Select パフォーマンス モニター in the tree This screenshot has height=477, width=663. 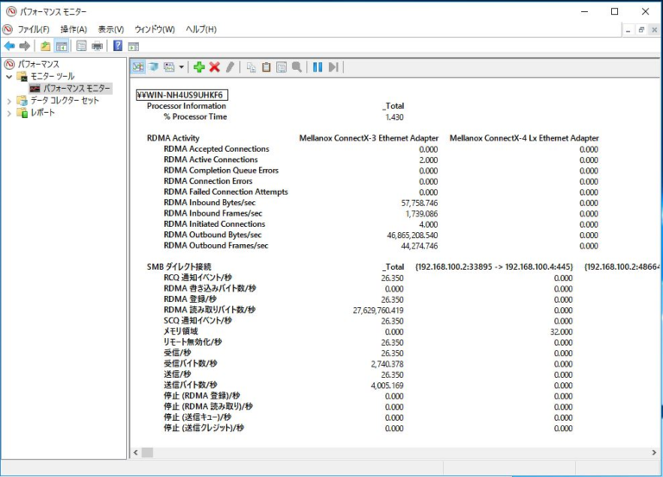point(77,88)
